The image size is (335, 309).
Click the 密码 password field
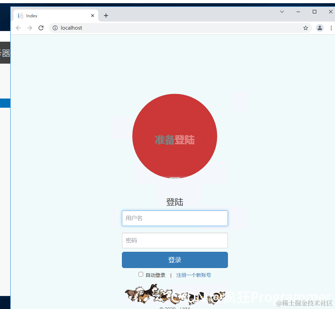[175, 240]
